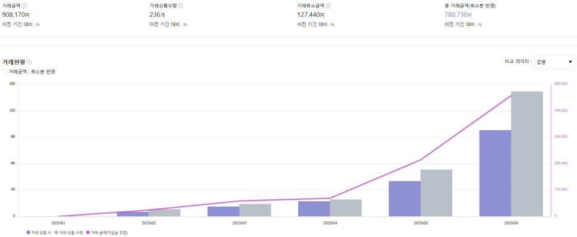This screenshot has width=577, height=237.
Task: Select the gray bar for 2025/06
Action: click(527, 154)
